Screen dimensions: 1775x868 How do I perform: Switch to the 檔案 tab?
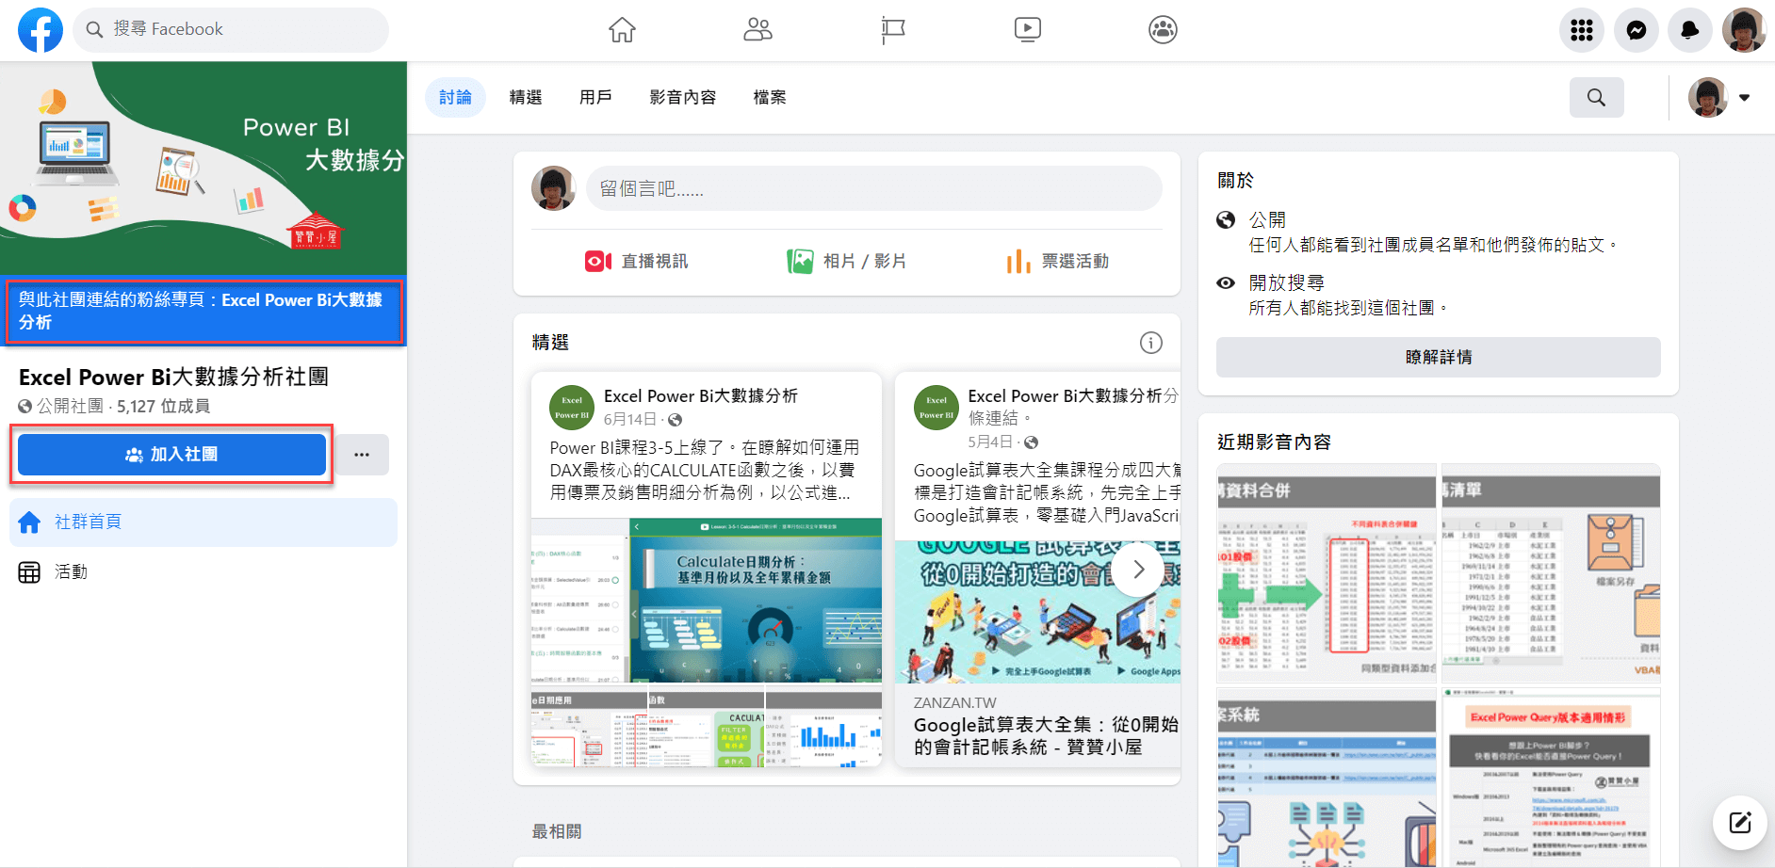pos(770,97)
